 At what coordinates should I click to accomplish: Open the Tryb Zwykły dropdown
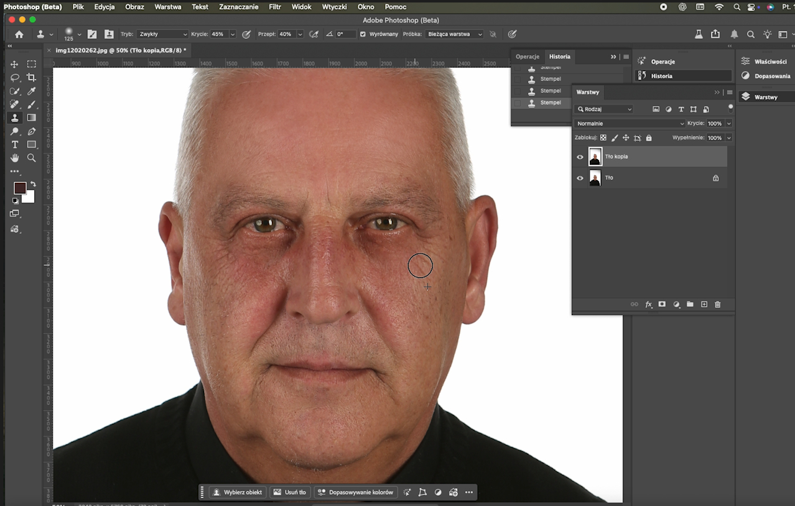coord(162,34)
